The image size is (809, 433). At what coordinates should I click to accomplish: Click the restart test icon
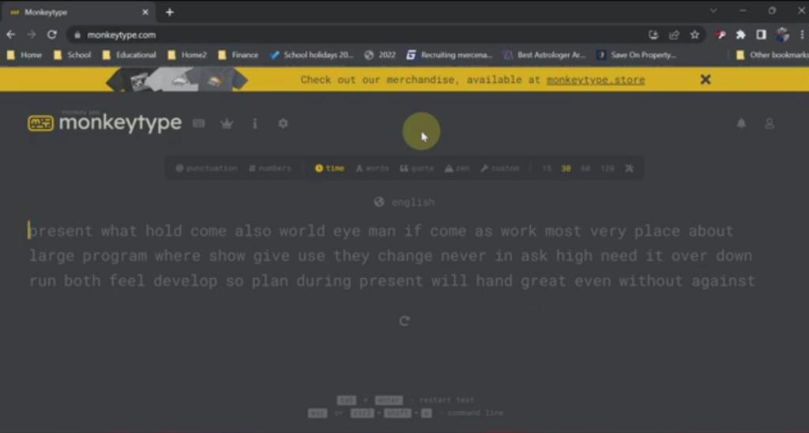404,321
